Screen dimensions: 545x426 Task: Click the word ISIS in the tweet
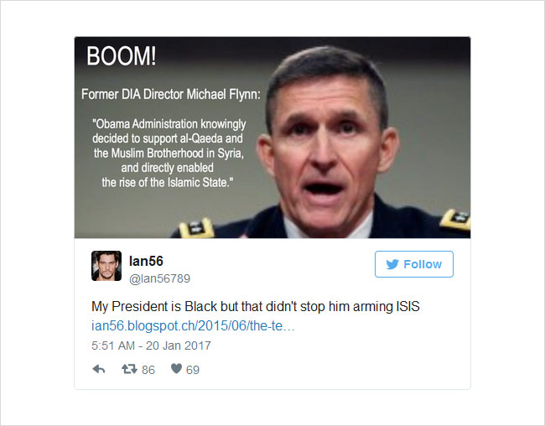[407, 306]
